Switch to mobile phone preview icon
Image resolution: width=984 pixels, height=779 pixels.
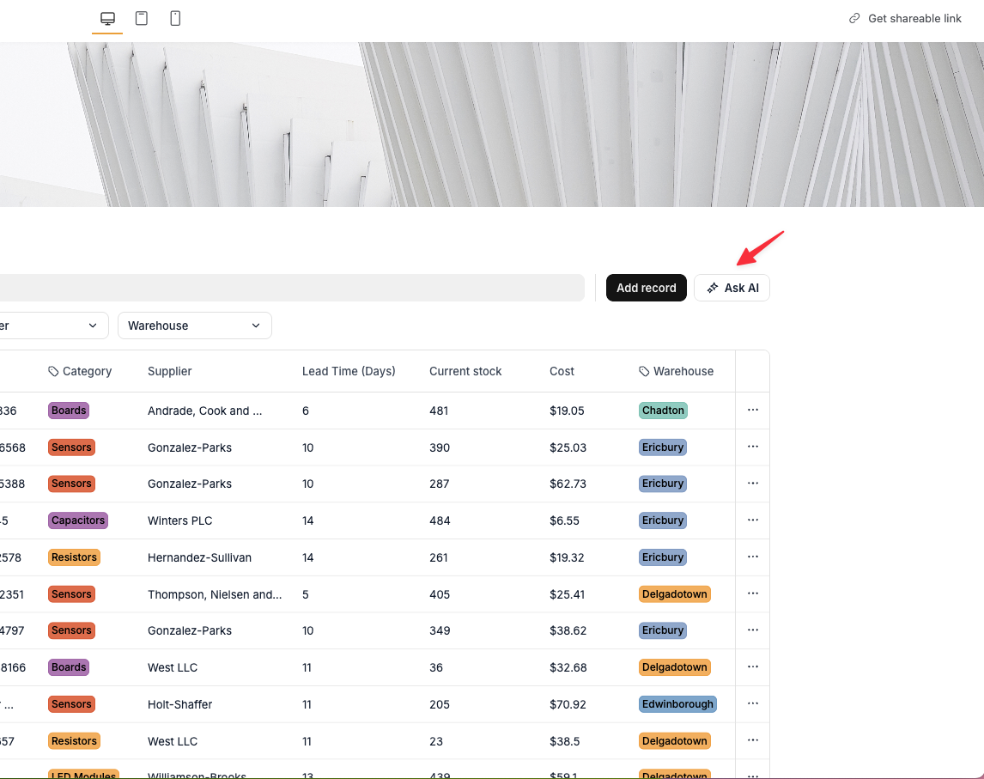pyautogui.click(x=175, y=18)
